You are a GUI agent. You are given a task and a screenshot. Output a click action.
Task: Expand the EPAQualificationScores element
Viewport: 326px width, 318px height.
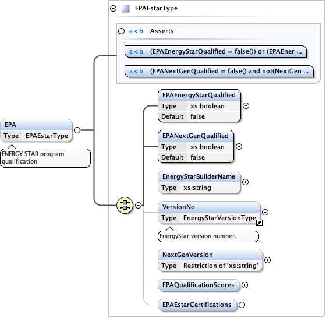245,285
